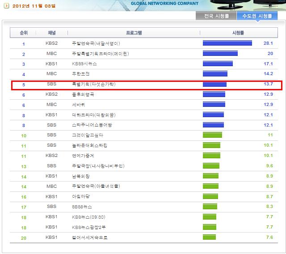The image size is (286, 254).
Task: Click program 주말연속극(내딸서영이)
Action: tap(96, 43)
